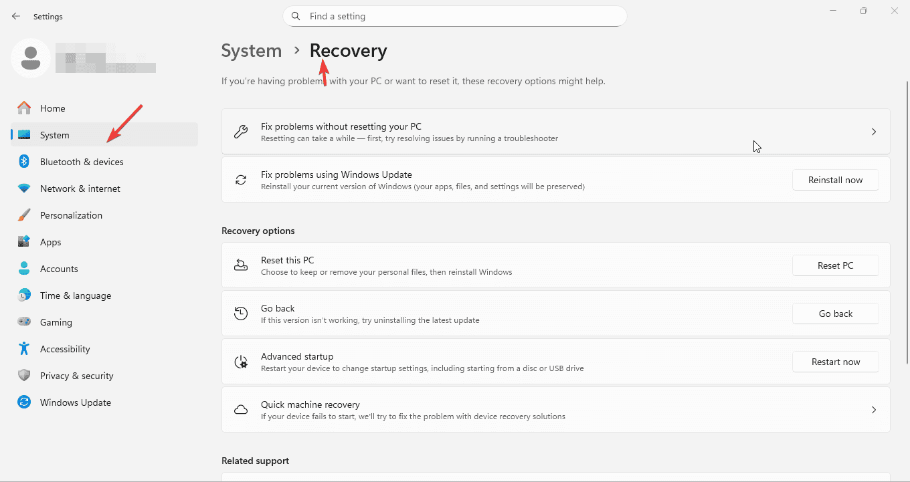This screenshot has width=910, height=482.
Task: Click the Advanced startup title text
Action: point(297,356)
